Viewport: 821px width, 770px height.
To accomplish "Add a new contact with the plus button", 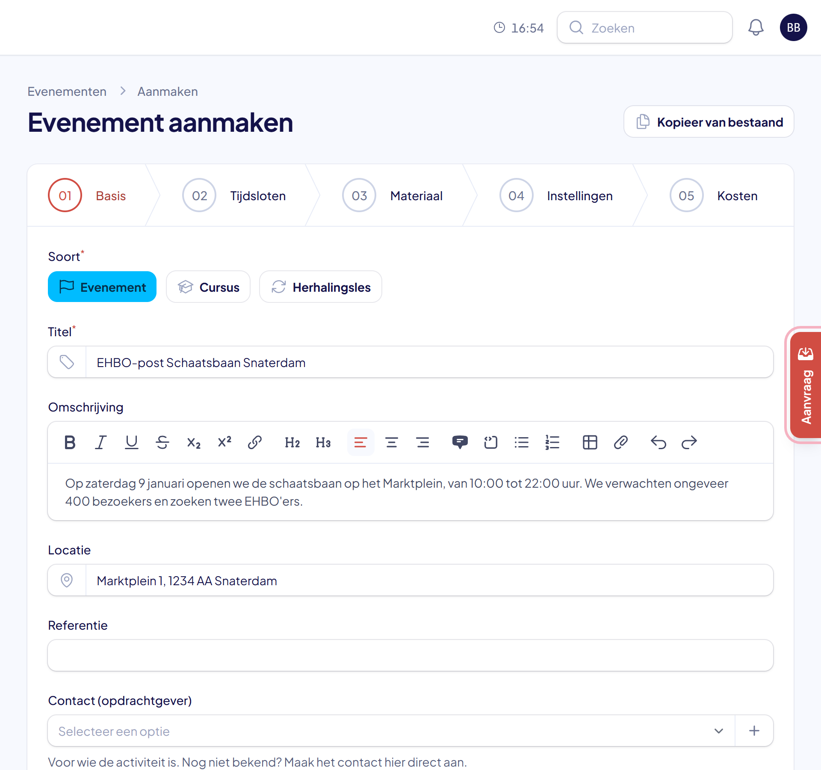I will (754, 731).
